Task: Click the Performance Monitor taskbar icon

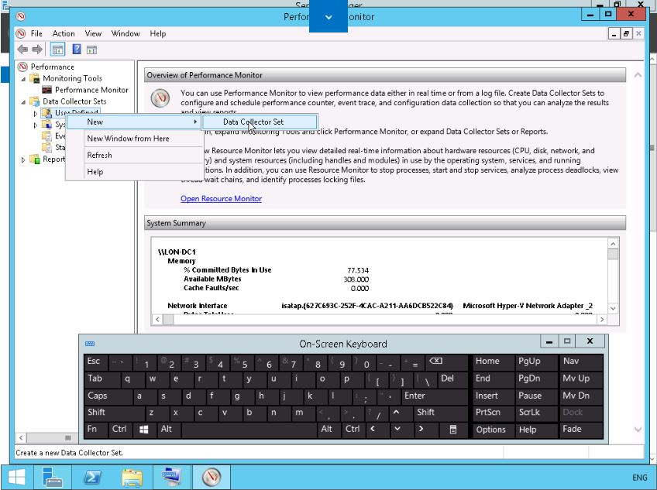Action: click(212, 477)
